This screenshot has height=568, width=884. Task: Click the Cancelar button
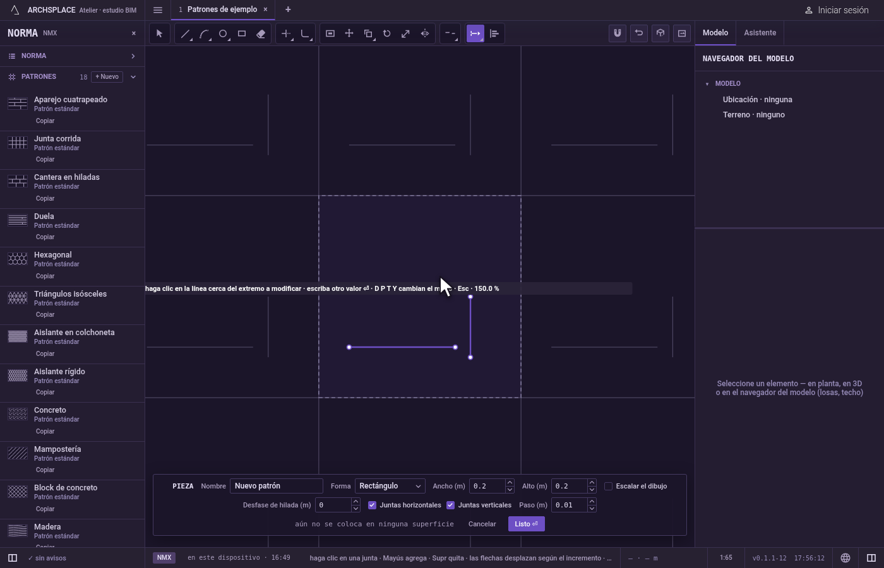[482, 524]
